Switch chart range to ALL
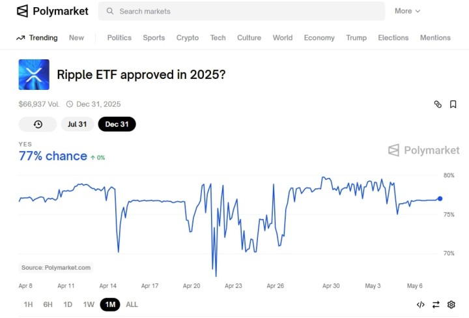This screenshot has width=469, height=318. (132, 304)
